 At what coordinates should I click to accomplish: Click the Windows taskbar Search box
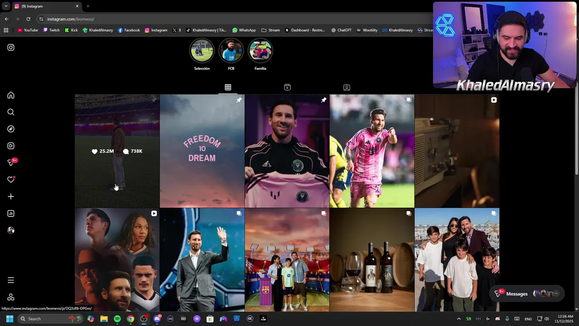(x=51, y=319)
